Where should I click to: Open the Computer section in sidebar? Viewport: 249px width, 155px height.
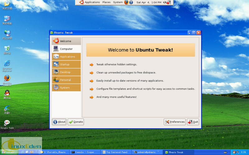point(66,49)
